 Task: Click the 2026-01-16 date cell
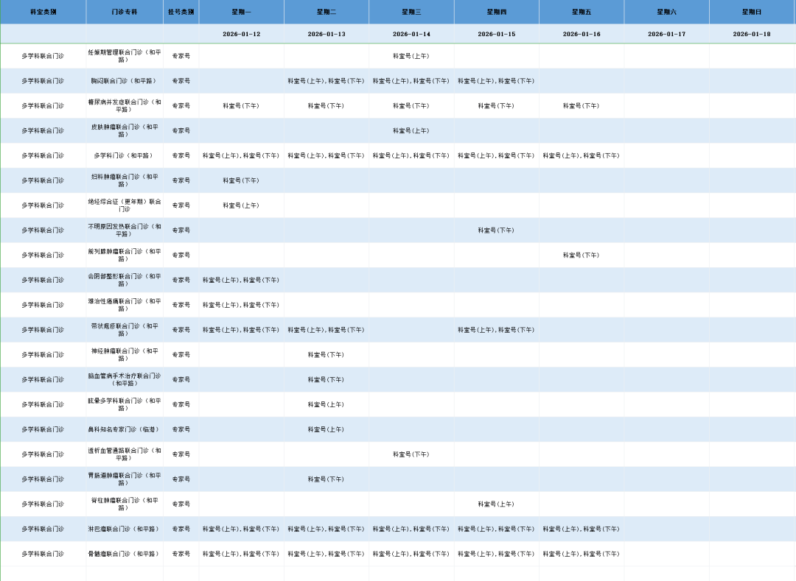coord(581,34)
